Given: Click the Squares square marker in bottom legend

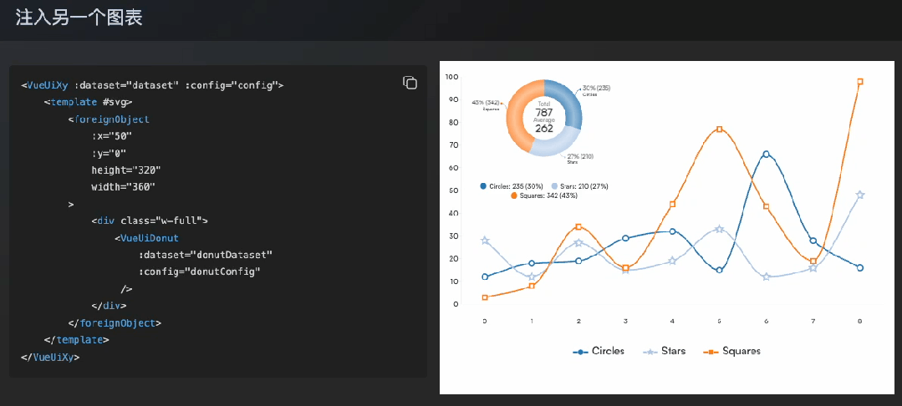Looking at the screenshot, I should coord(711,352).
